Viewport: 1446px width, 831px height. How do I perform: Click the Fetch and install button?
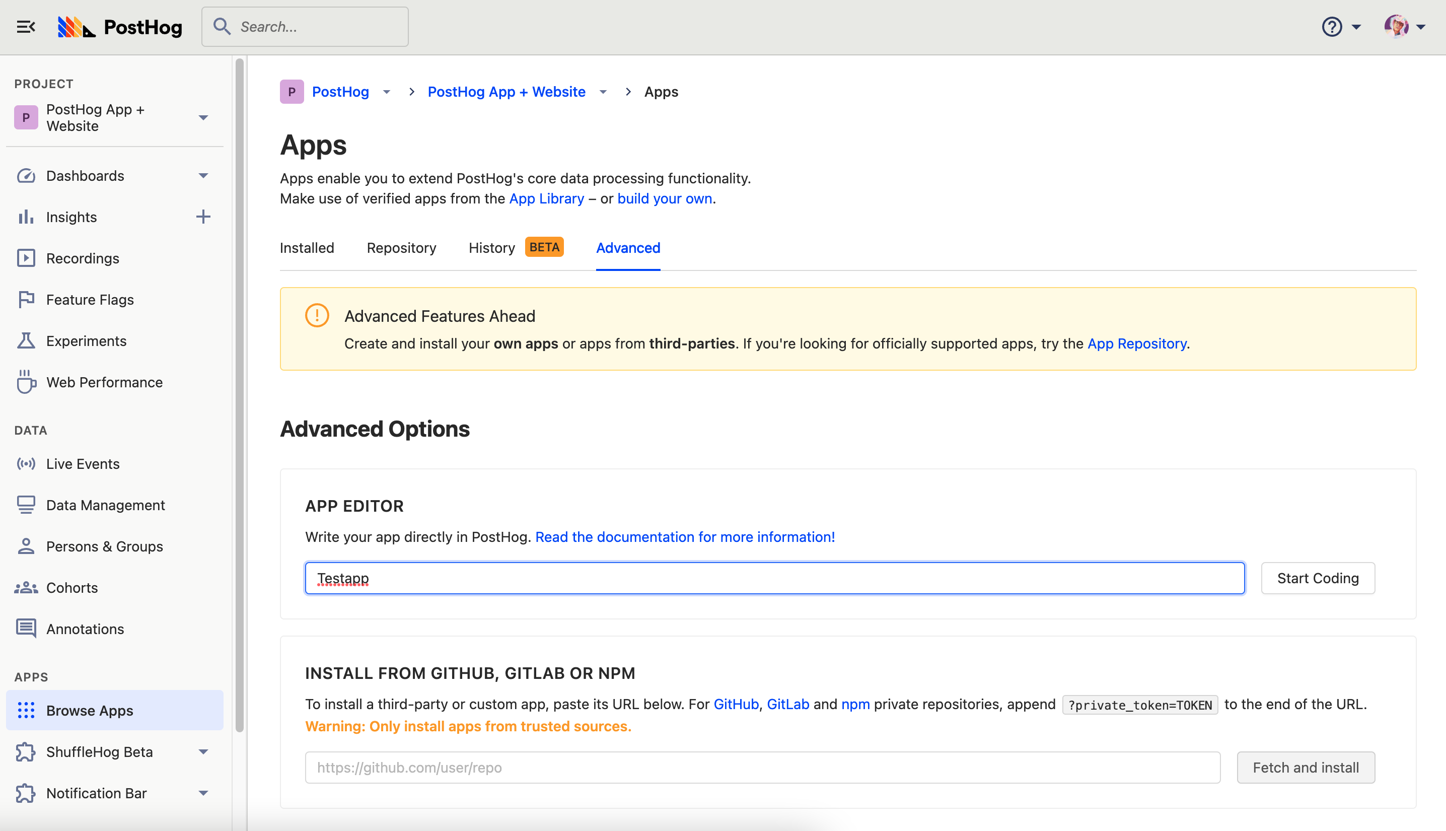pyautogui.click(x=1305, y=767)
